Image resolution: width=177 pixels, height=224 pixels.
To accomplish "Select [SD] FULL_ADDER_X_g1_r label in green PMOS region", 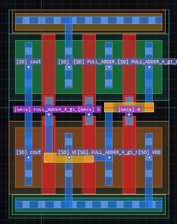I will pos(147,62).
